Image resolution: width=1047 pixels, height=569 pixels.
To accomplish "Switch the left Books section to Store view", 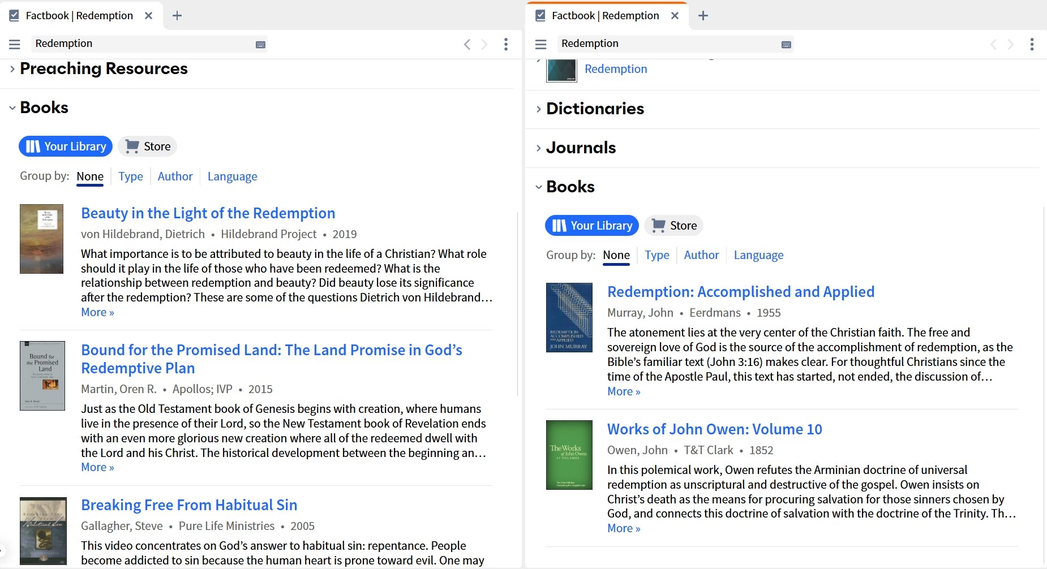I will pyautogui.click(x=147, y=146).
